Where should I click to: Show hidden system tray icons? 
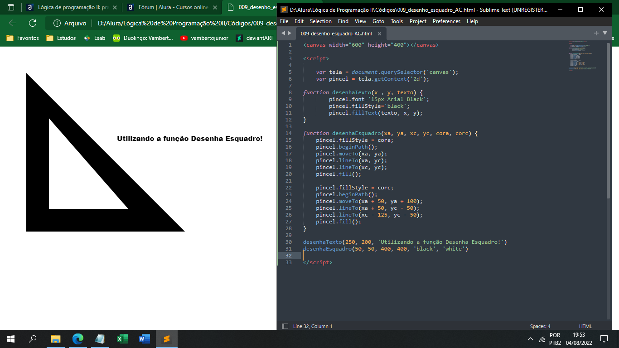(x=531, y=339)
